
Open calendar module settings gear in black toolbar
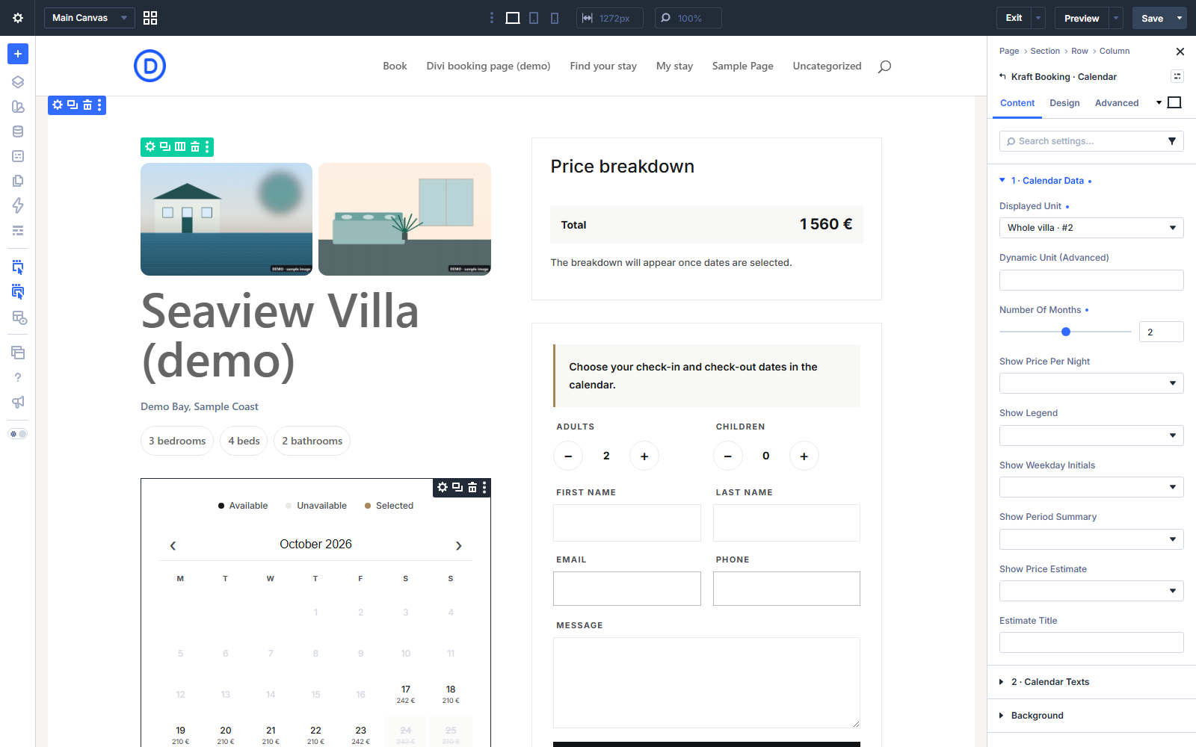click(443, 487)
